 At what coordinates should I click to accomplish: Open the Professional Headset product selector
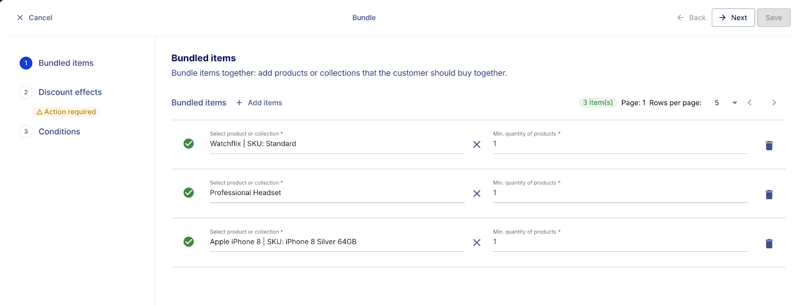click(337, 193)
